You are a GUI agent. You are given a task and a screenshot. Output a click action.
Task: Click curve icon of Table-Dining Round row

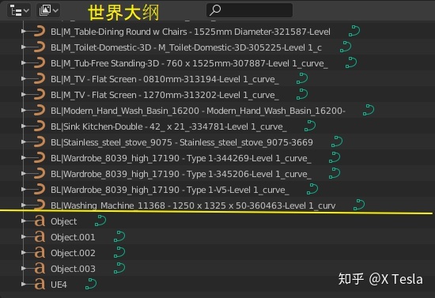[x=40, y=32]
